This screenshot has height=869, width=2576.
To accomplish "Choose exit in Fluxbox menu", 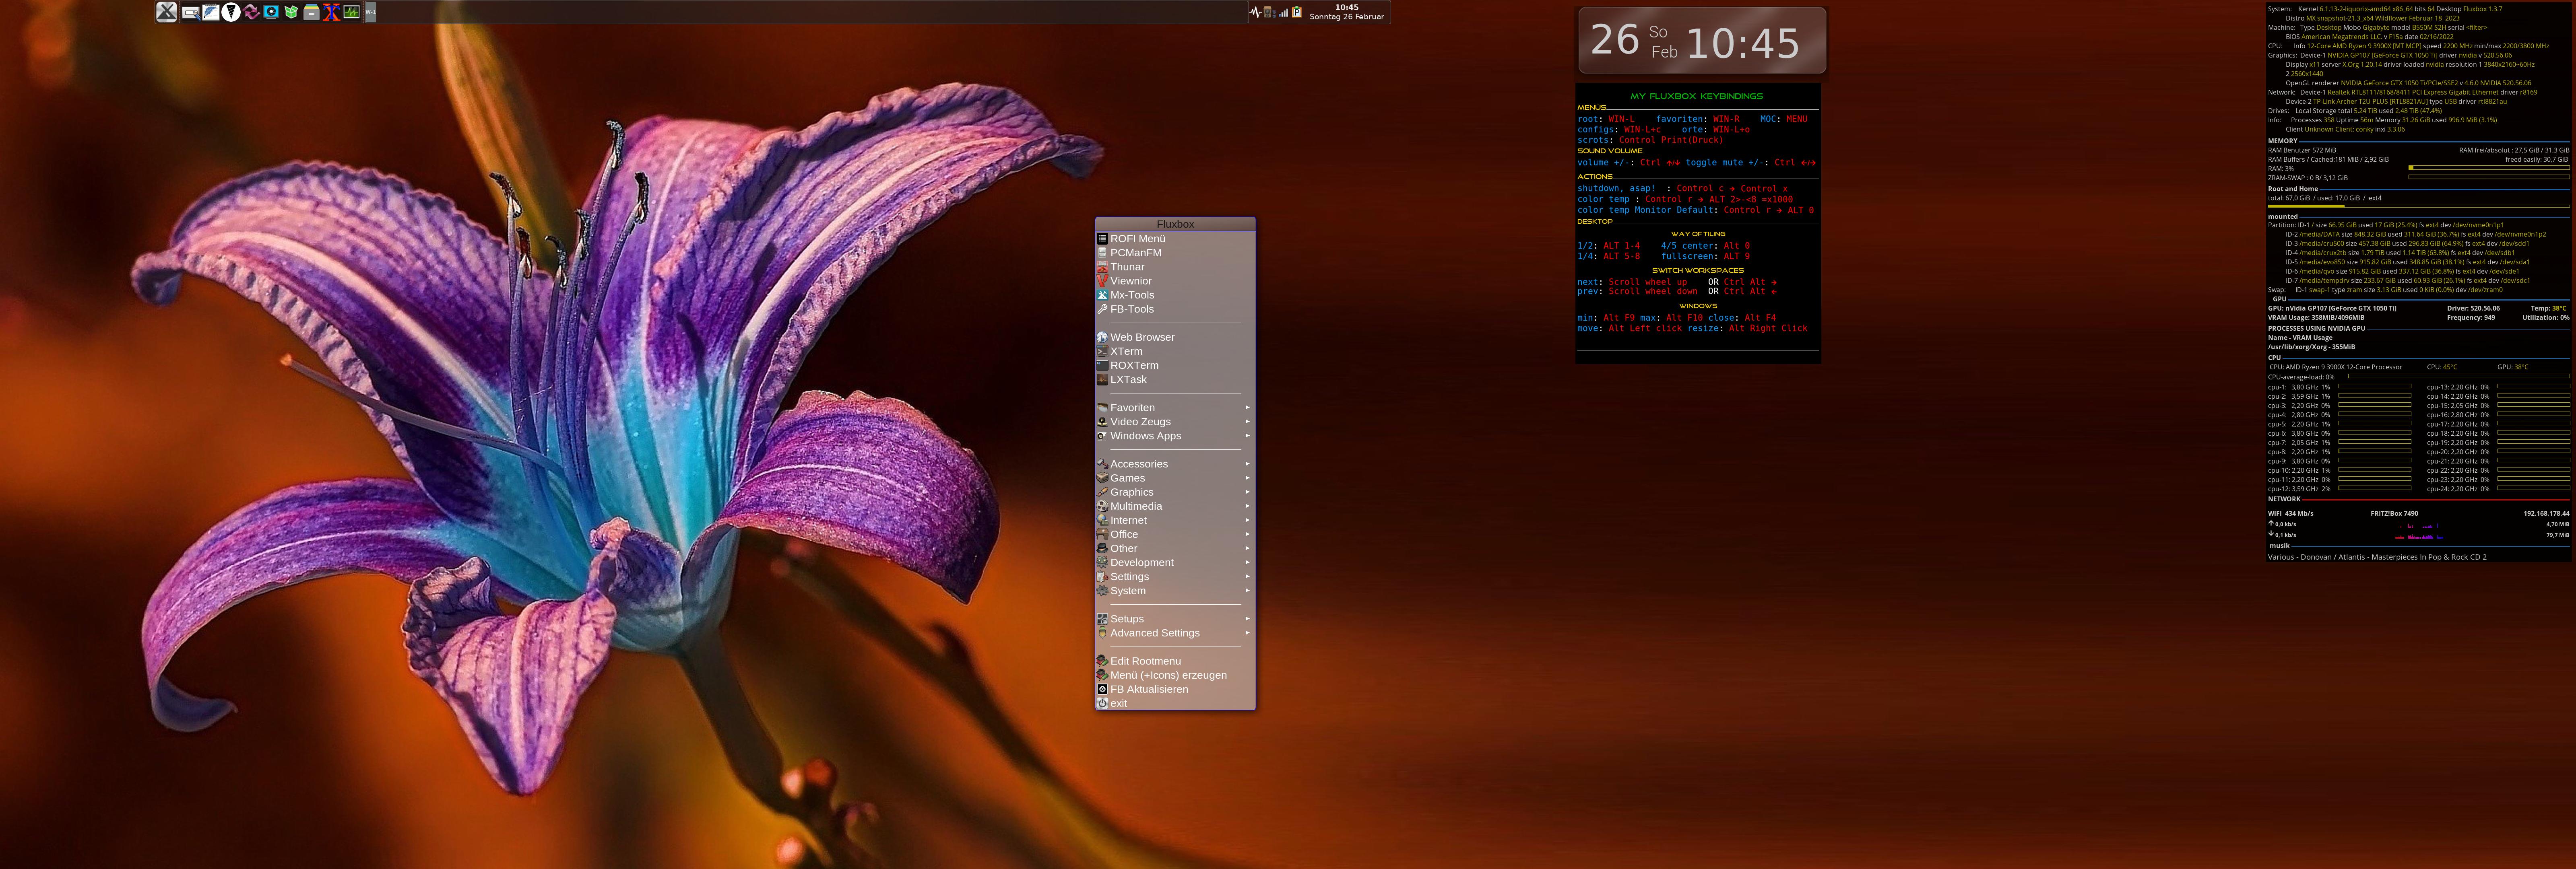I will [x=1175, y=703].
